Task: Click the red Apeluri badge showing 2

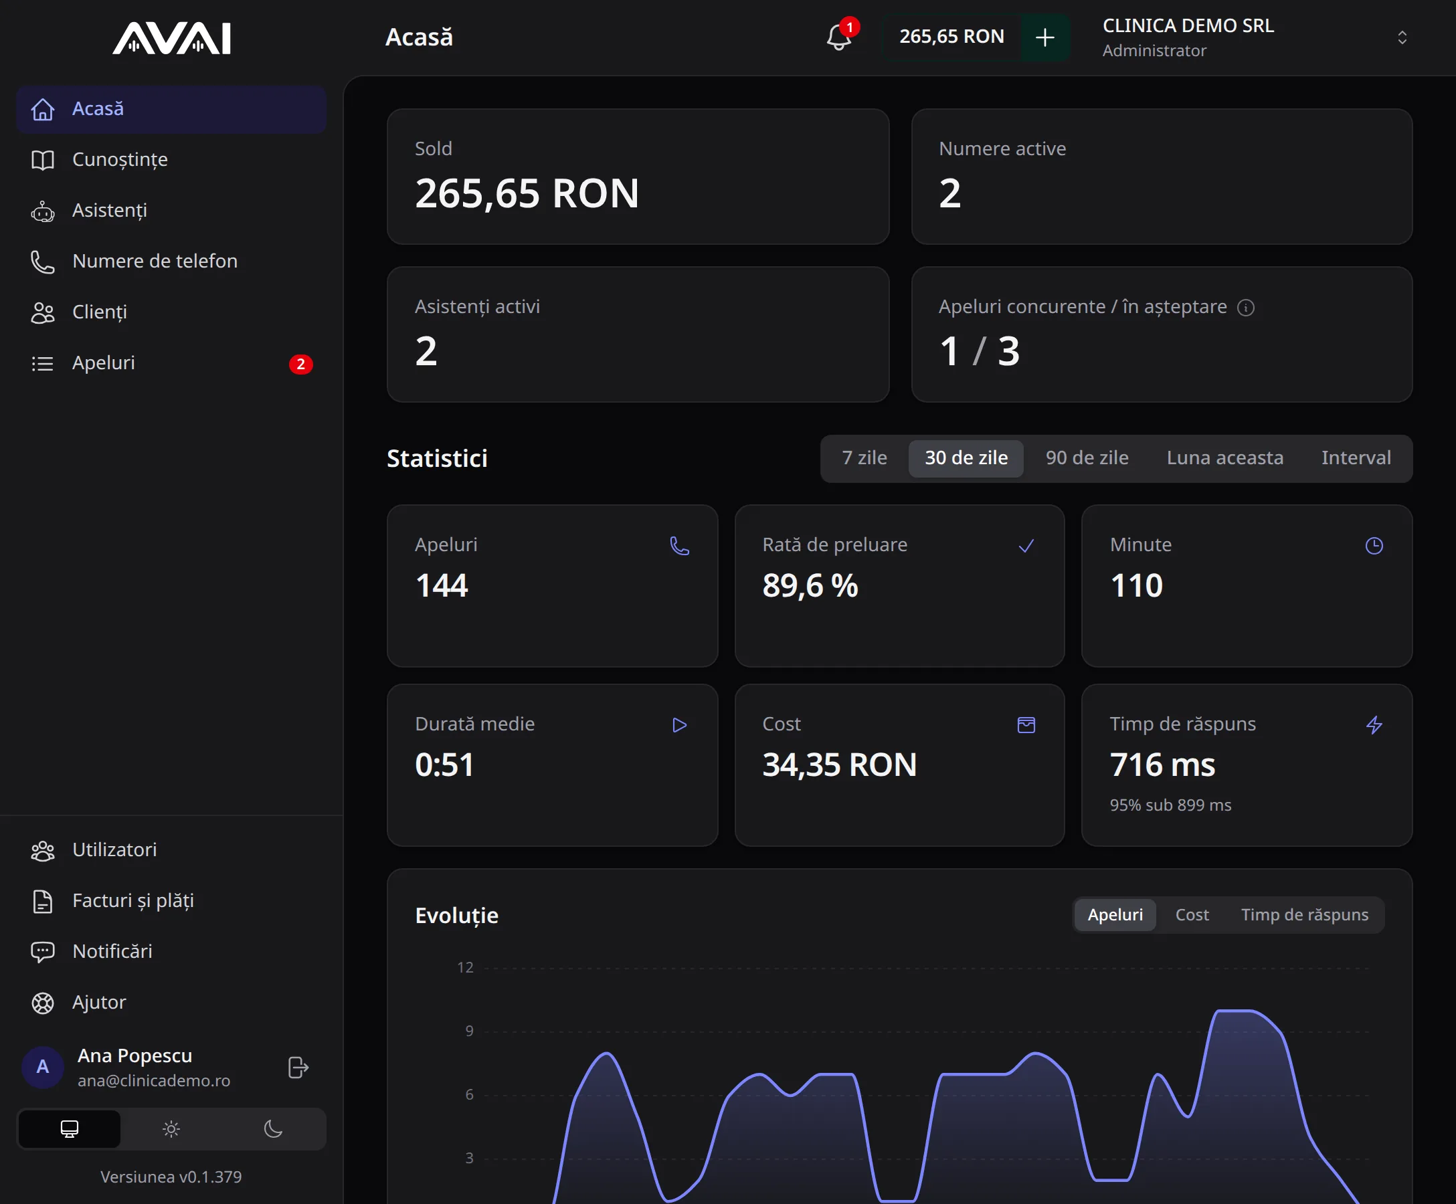Action: pyautogui.click(x=301, y=364)
